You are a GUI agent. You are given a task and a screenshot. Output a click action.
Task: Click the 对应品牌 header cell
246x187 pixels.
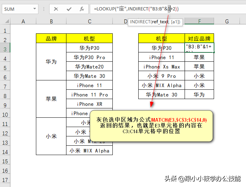pyautogui.click(x=199, y=38)
